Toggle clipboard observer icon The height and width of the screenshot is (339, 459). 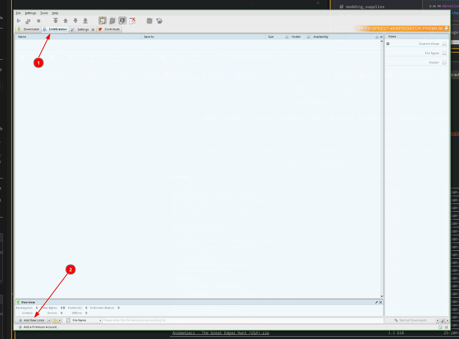[102, 21]
